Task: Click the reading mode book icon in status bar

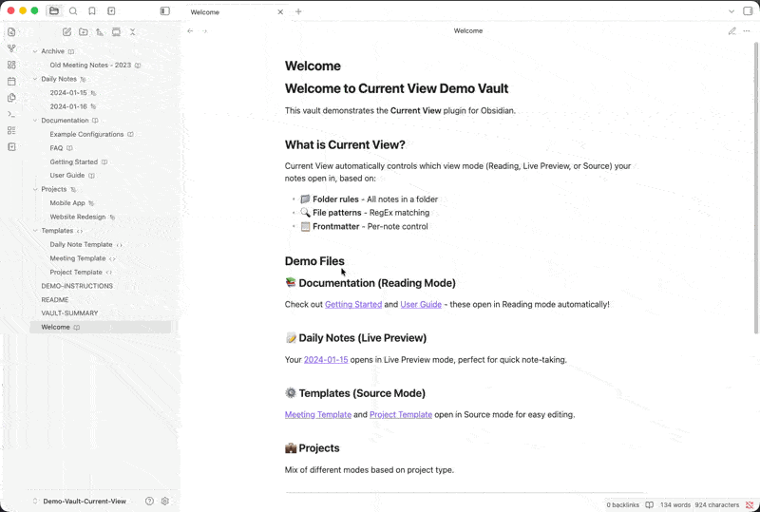Action: click(x=650, y=504)
